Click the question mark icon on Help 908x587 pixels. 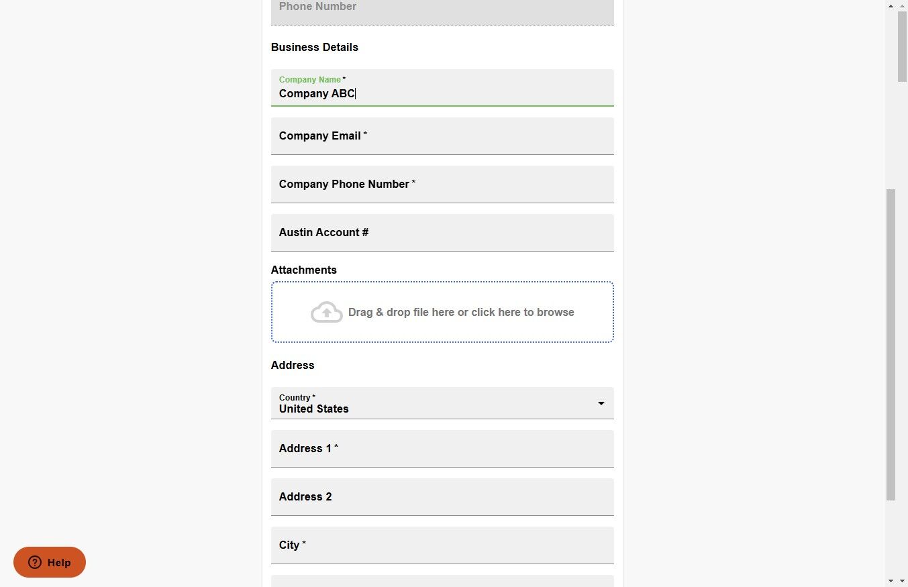pos(35,562)
